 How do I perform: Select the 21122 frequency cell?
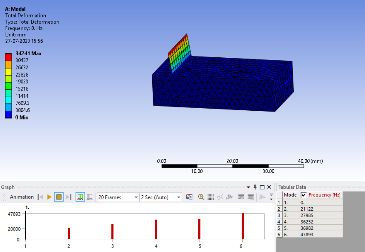(x=321, y=209)
